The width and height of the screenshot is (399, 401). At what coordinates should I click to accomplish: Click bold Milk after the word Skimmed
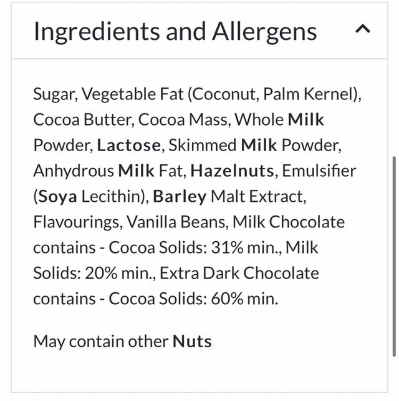point(259,146)
